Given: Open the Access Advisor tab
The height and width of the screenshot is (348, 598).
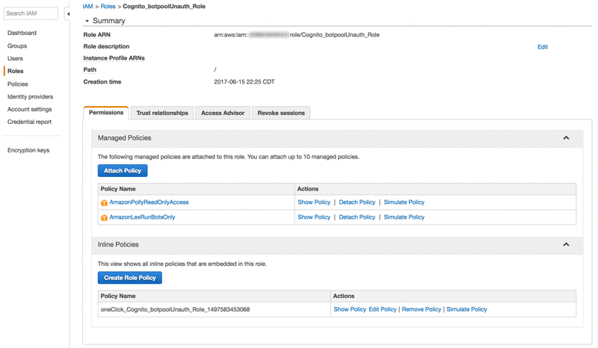Looking at the screenshot, I should pos(223,114).
